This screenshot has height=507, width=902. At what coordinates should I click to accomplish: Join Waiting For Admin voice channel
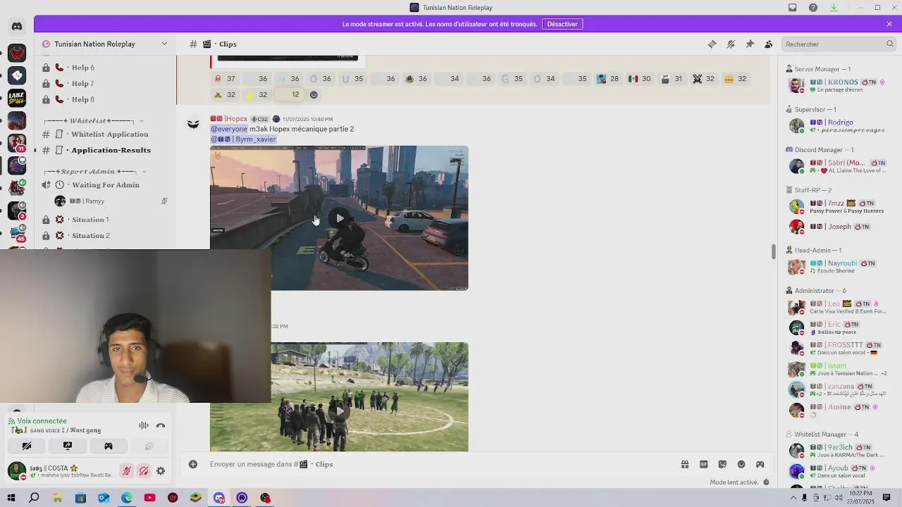104,184
